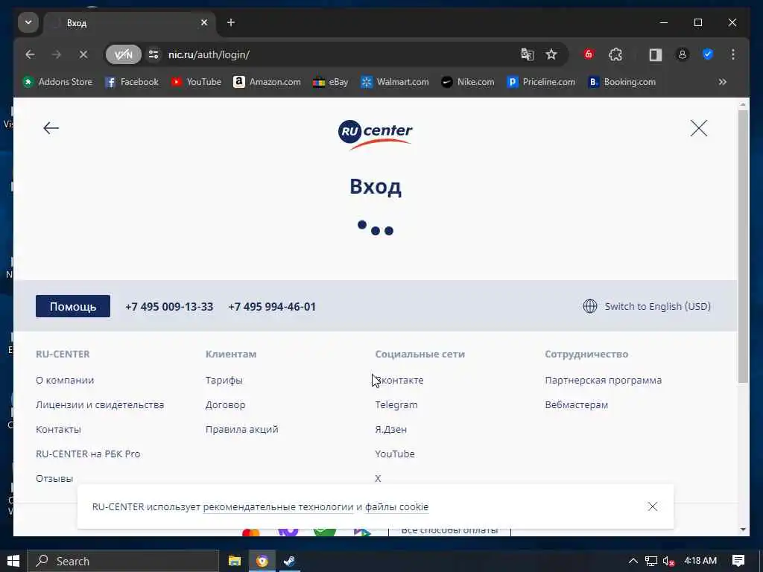Open Addons Store bookmark

[x=57, y=82]
